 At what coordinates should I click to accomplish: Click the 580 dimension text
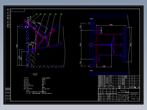pos(31,44)
